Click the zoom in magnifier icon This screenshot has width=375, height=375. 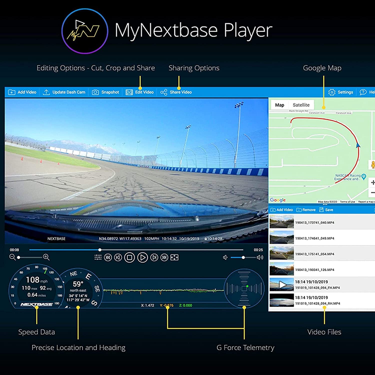coord(46,257)
